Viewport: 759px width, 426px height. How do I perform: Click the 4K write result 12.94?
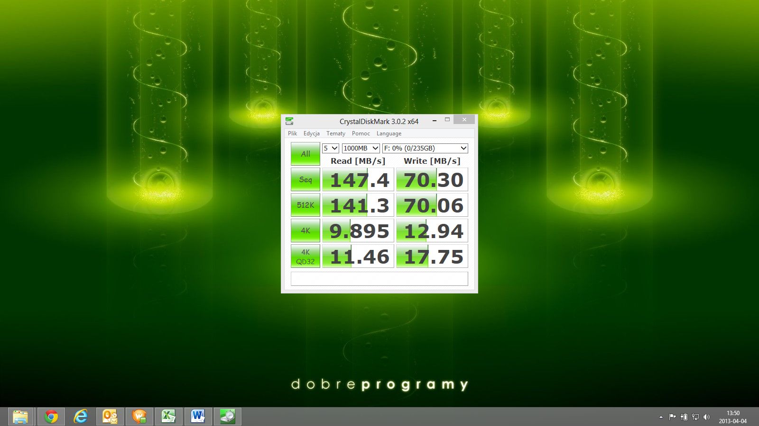tap(432, 231)
